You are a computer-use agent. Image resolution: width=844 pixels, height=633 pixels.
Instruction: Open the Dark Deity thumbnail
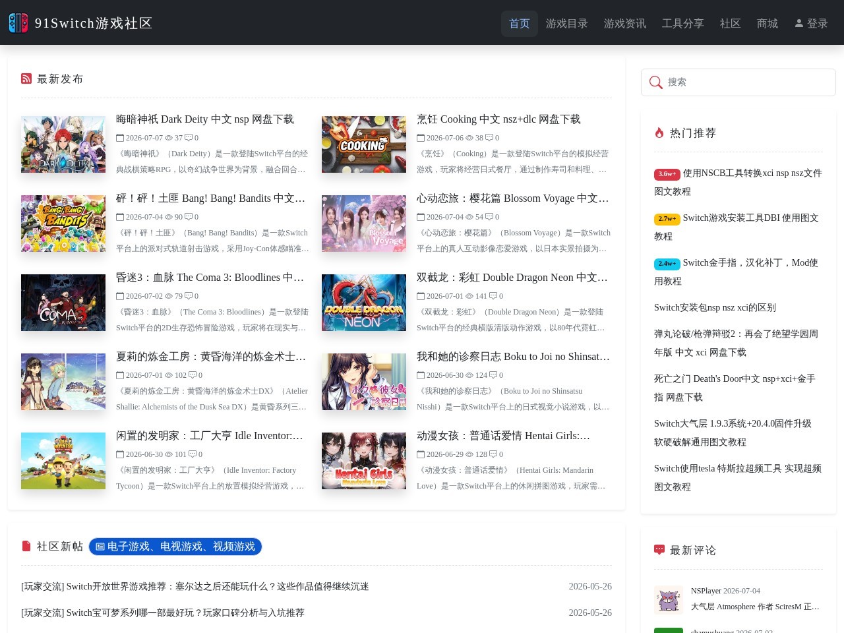[63, 144]
